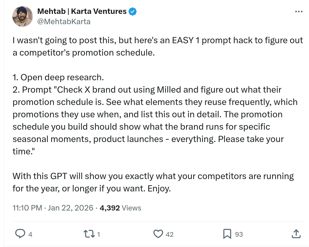Expand repost options via the retweet arrows

89,234
